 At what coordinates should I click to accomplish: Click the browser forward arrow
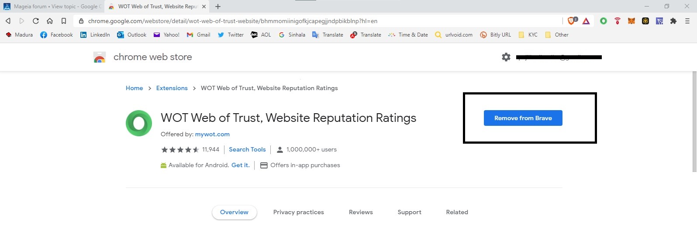point(22,21)
